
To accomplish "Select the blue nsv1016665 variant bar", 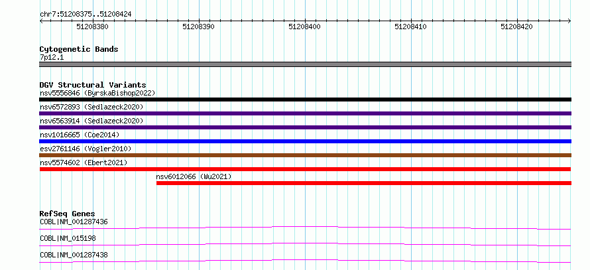I will point(305,141).
